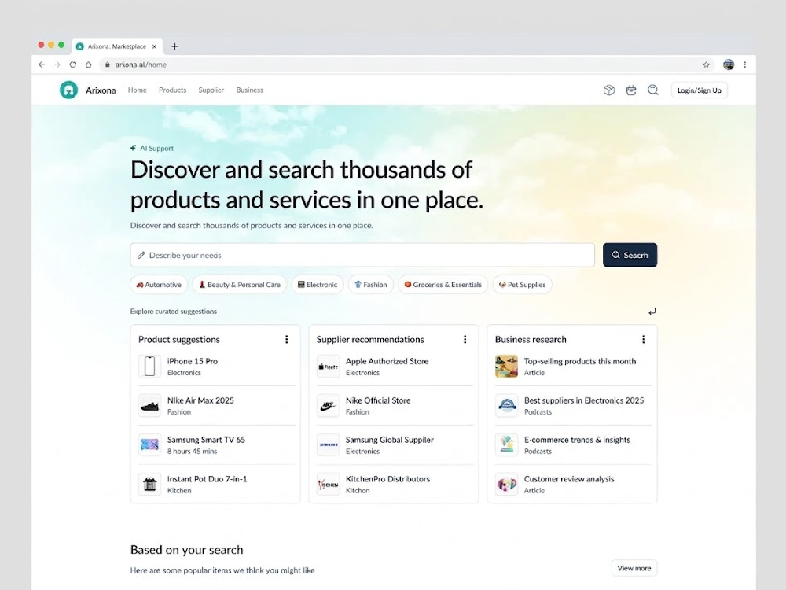Open Supplier recommendations three-dot menu
The width and height of the screenshot is (786, 590).
(465, 340)
